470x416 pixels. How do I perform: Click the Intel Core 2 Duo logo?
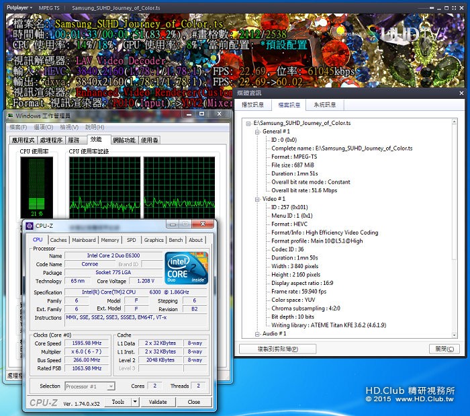(187, 268)
